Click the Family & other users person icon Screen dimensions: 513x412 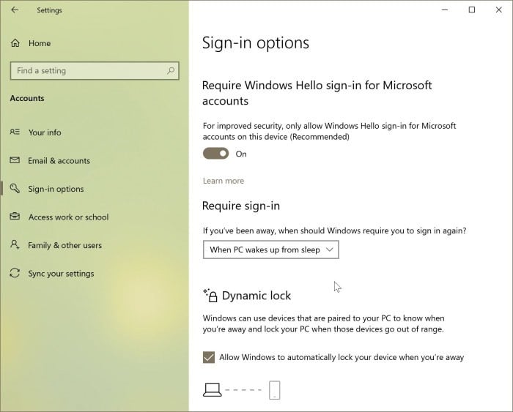click(15, 244)
